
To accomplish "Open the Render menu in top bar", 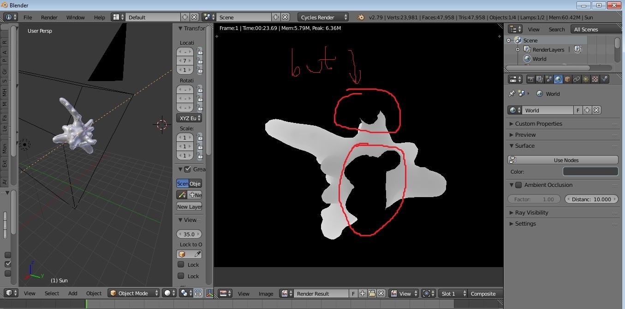I will pyautogui.click(x=49, y=17).
